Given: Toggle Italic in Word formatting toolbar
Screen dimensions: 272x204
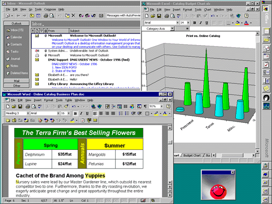Looking at the screenshot, I should 81,113.
